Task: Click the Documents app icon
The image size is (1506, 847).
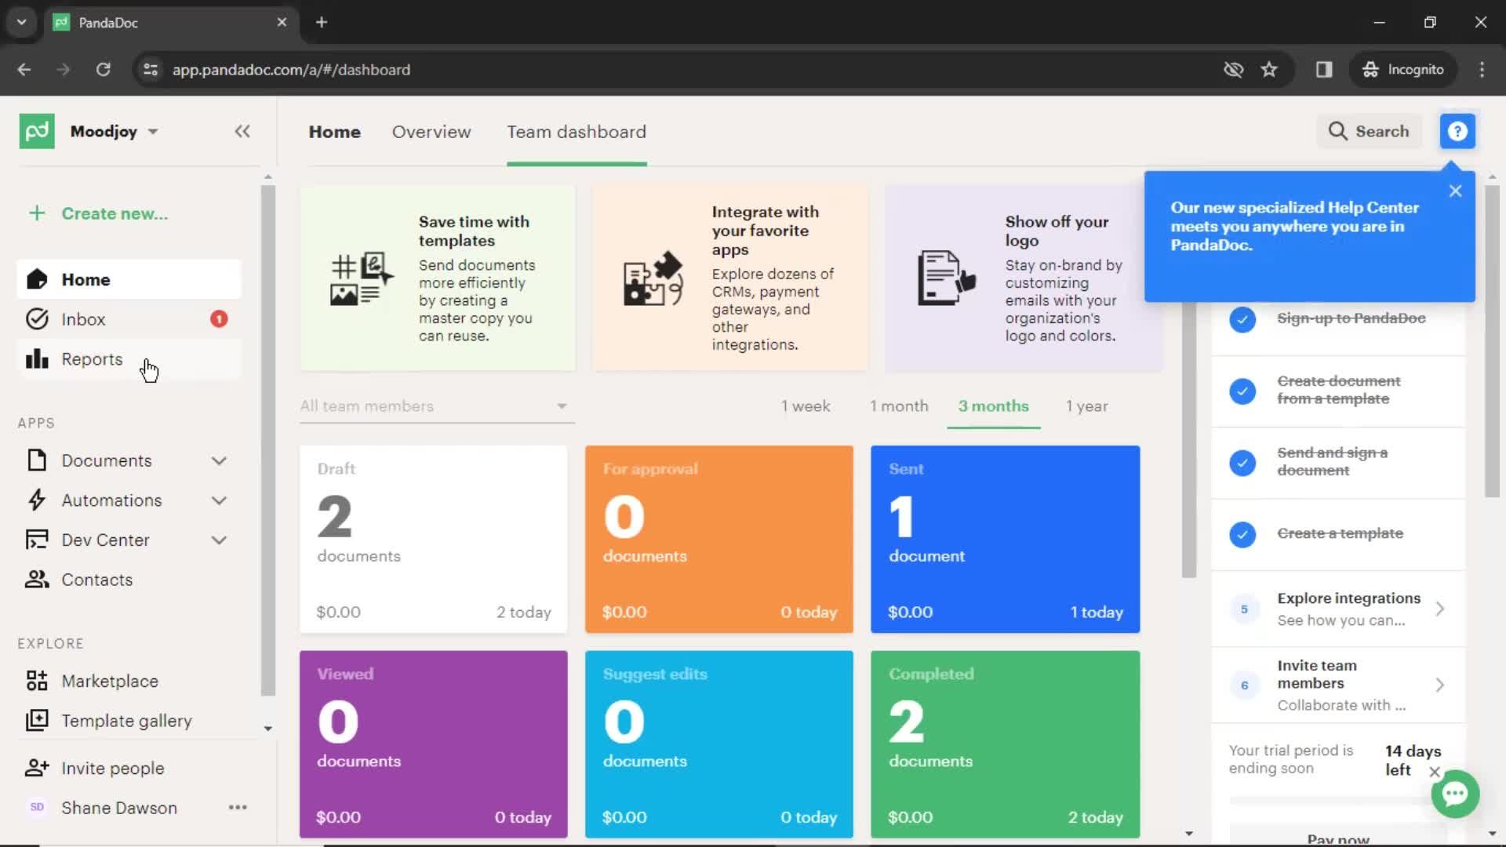Action: (x=36, y=460)
